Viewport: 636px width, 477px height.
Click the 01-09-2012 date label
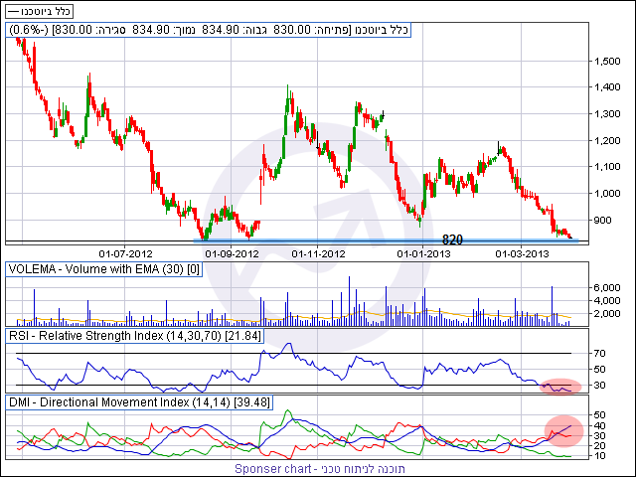232,254
